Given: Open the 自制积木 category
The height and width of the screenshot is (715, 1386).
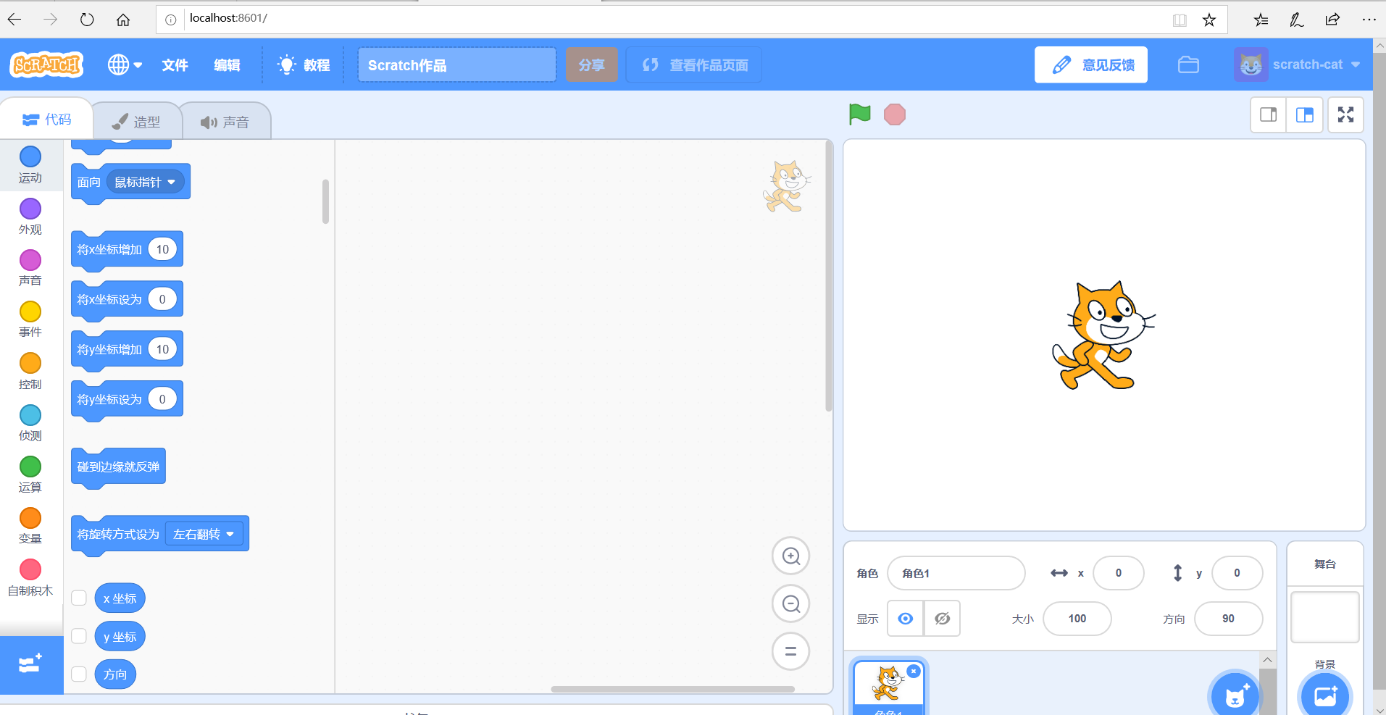Looking at the screenshot, I should pyautogui.click(x=30, y=578).
